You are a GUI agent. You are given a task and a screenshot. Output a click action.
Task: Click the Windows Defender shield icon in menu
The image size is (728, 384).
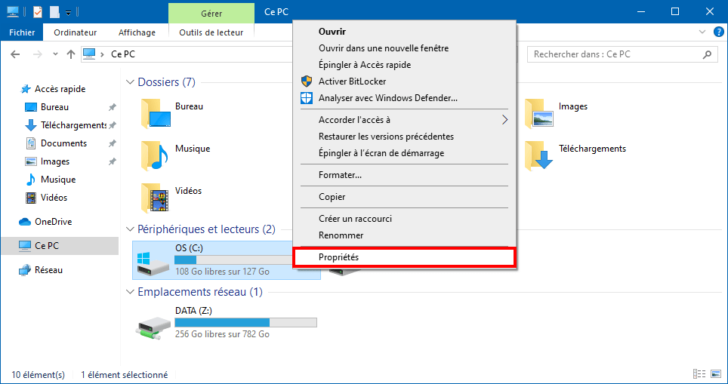[307, 98]
